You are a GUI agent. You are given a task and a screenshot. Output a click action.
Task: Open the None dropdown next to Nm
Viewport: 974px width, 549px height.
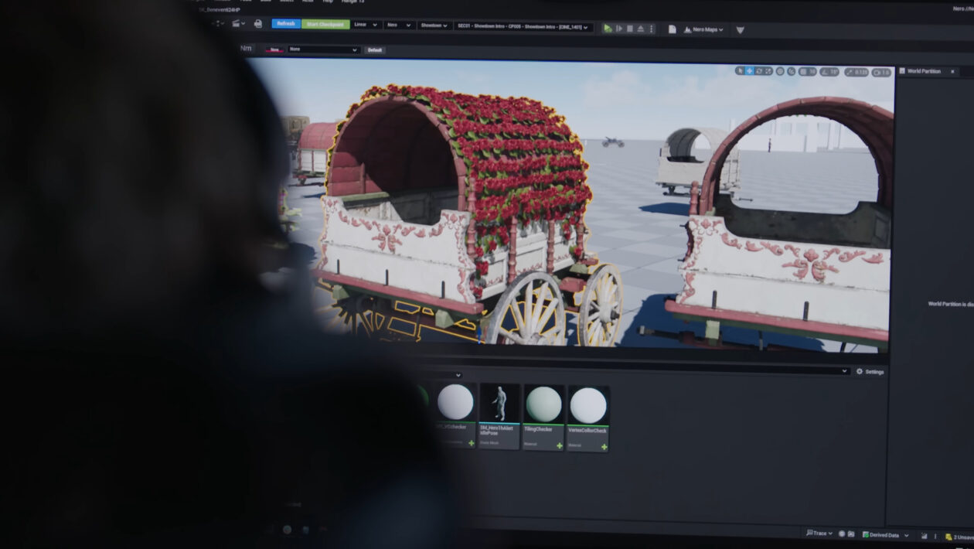[x=323, y=49]
